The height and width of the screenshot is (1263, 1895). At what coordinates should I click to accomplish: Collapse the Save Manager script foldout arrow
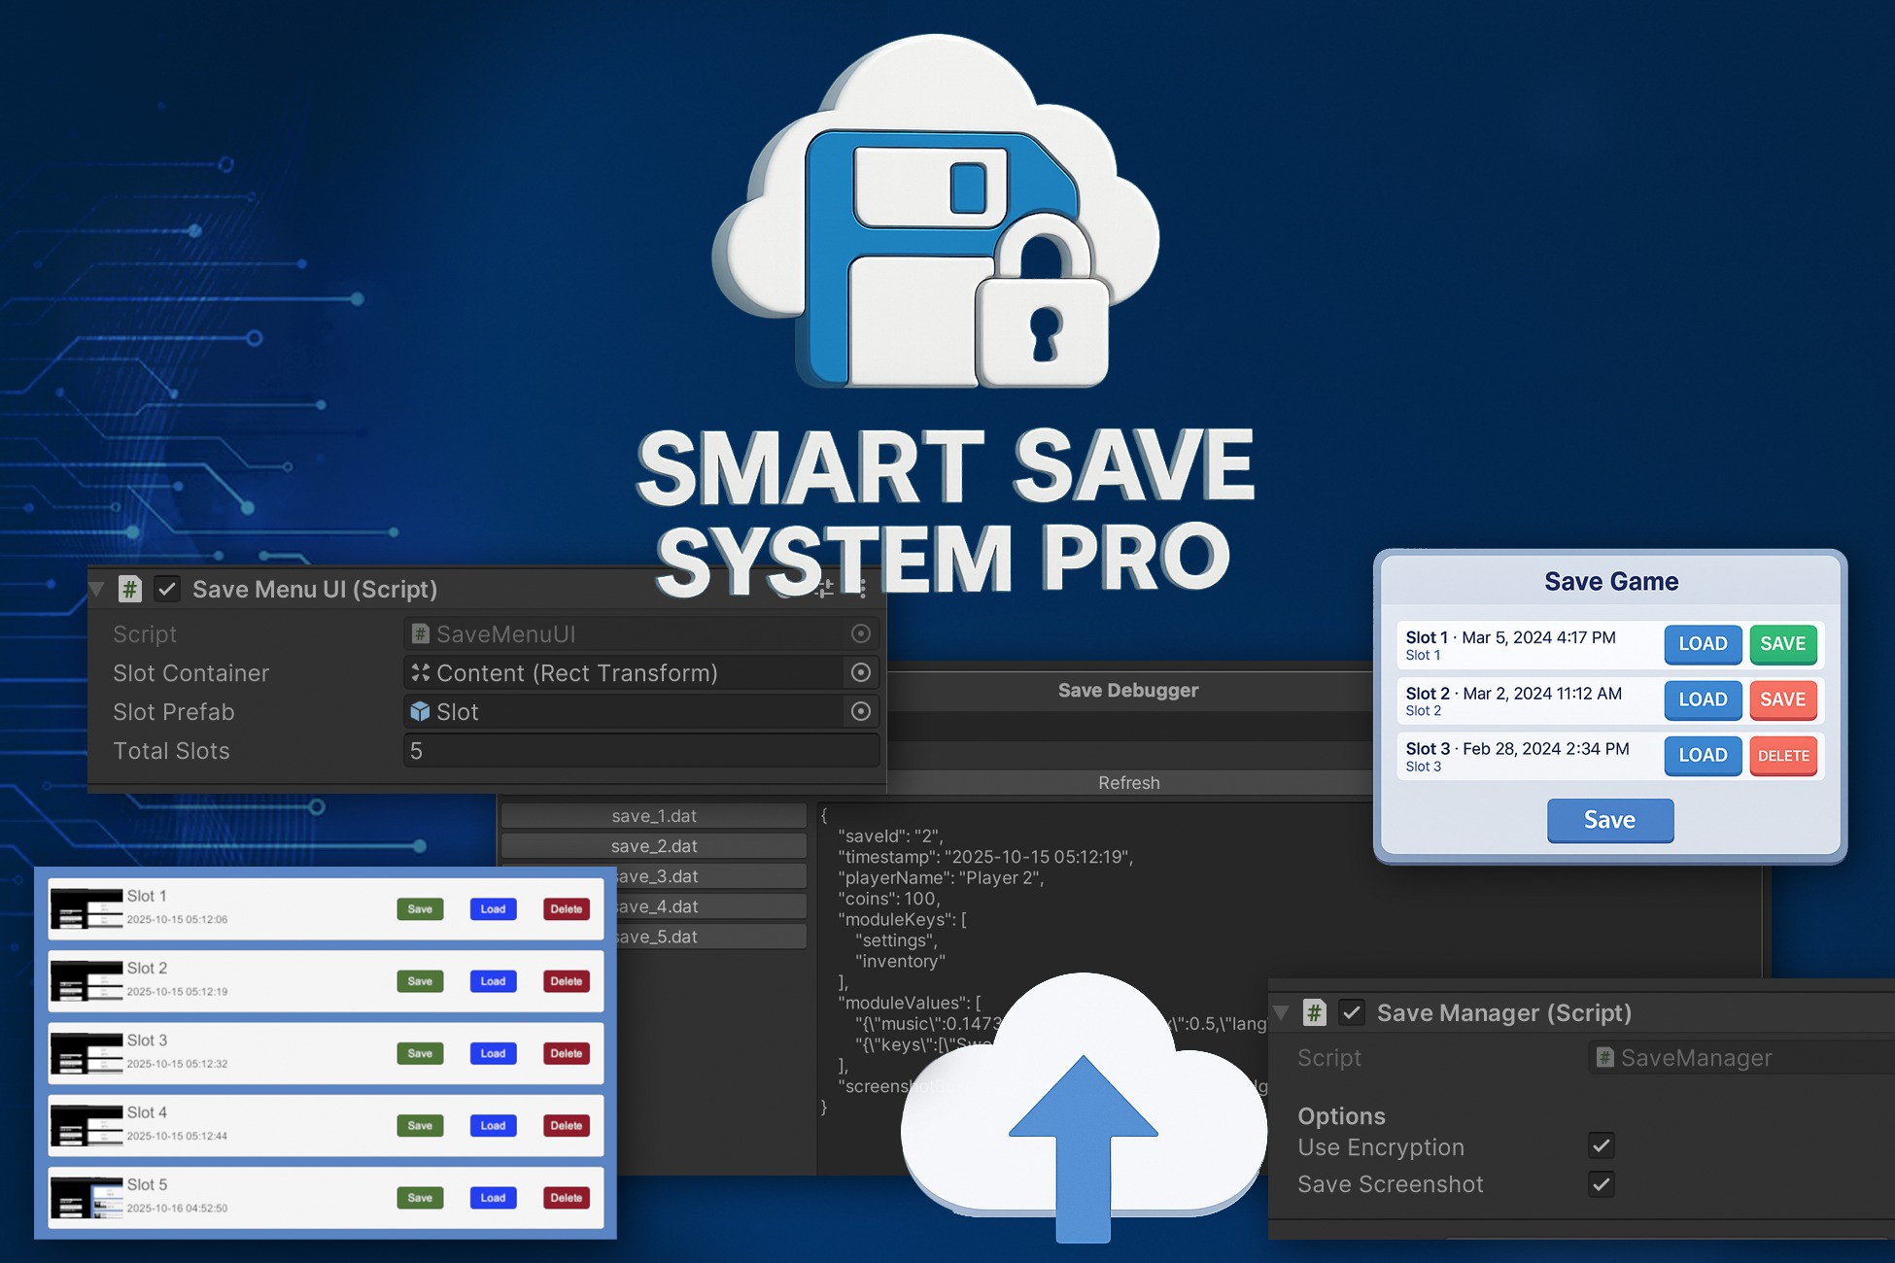[x=1281, y=1012]
